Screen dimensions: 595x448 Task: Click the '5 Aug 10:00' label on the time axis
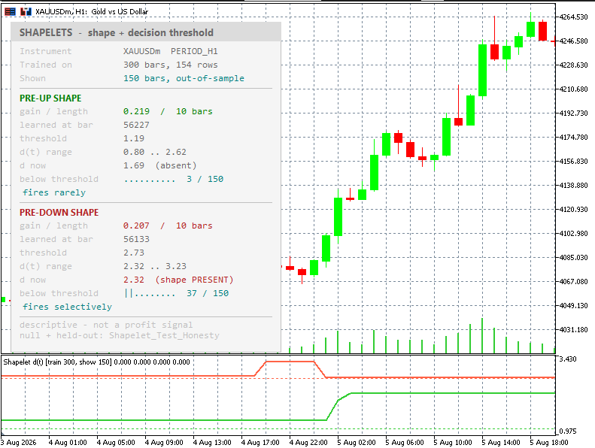coord(453,443)
